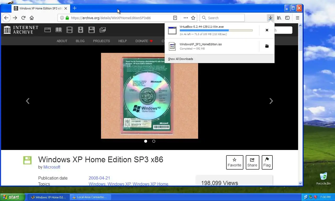Click the red security shield tray icon
Viewport: 335px width, 201px height.
click(315, 197)
